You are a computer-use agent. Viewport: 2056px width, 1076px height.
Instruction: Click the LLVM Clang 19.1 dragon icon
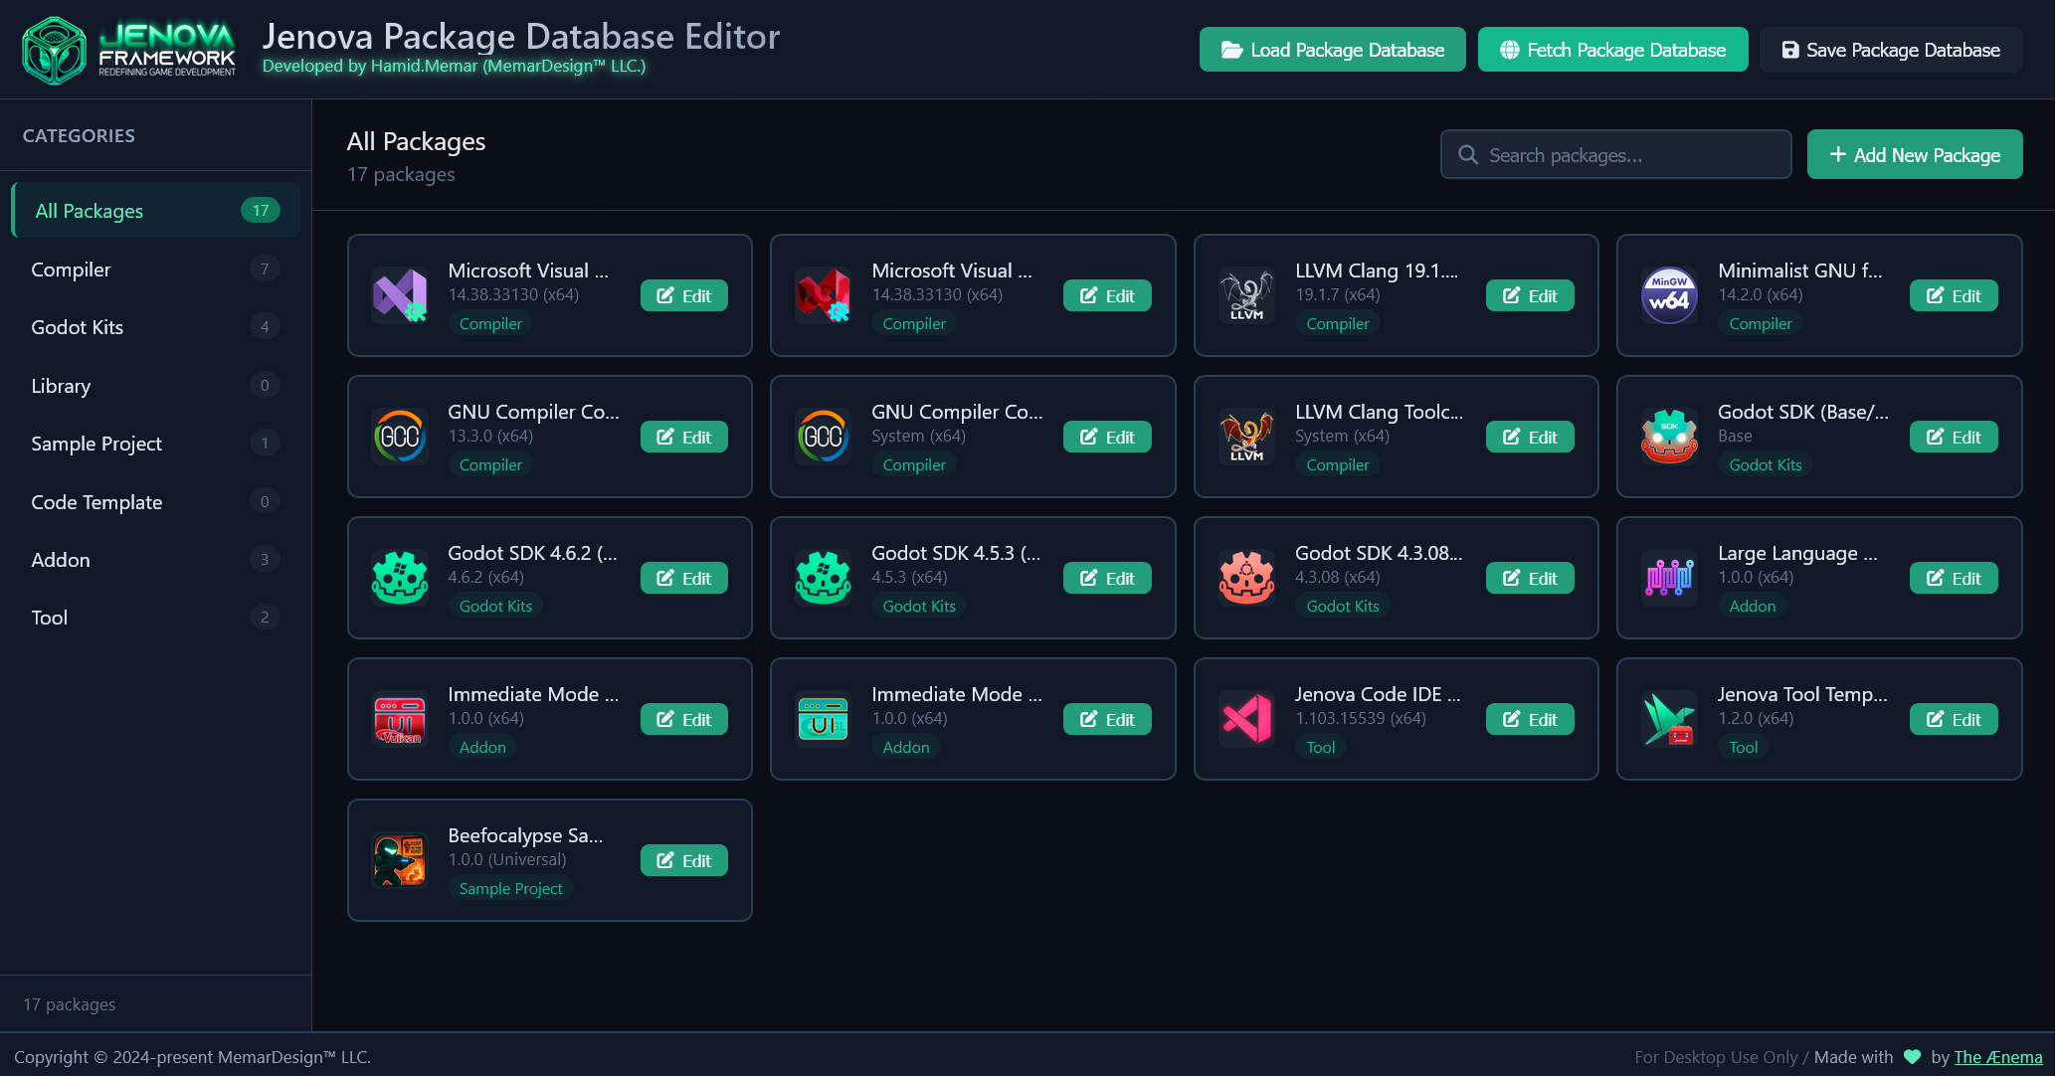[x=1246, y=295]
